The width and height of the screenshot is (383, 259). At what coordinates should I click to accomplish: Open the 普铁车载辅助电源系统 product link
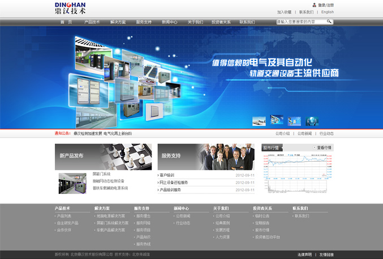pyautogui.click(x=110, y=188)
